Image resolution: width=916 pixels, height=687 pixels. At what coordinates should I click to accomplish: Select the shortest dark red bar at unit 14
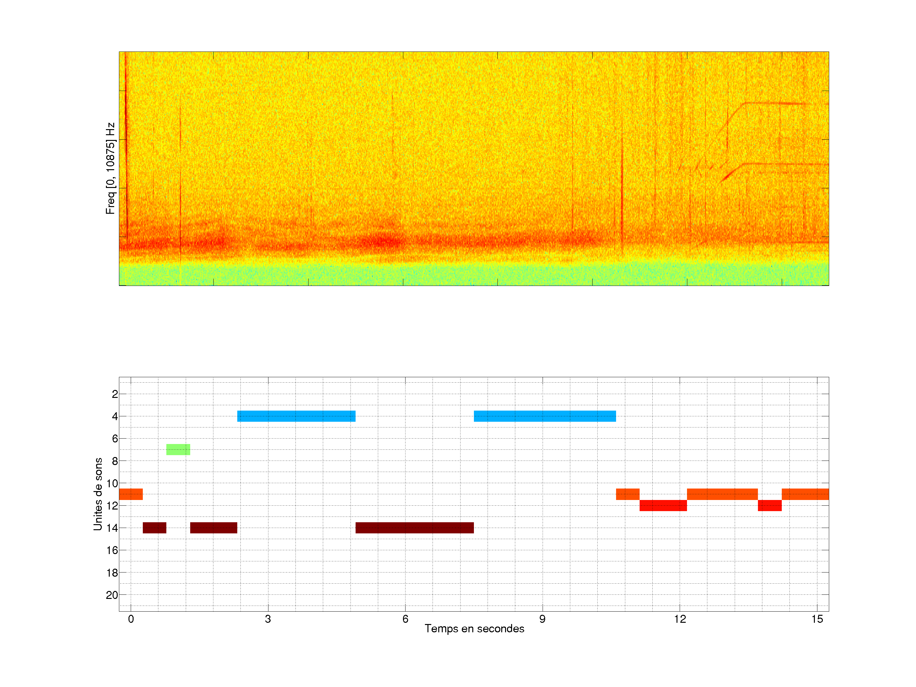[155, 528]
